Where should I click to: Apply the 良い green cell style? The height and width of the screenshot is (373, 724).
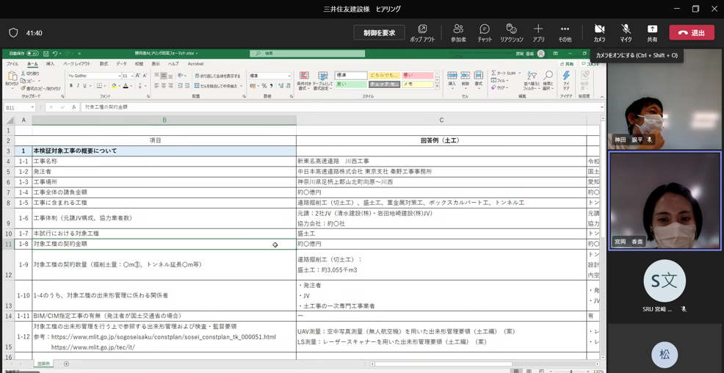click(x=351, y=84)
